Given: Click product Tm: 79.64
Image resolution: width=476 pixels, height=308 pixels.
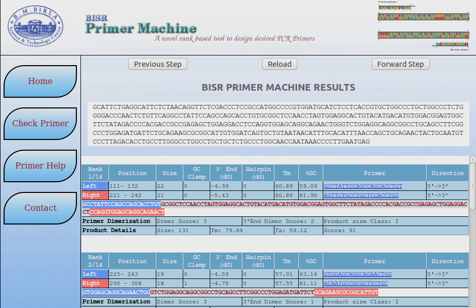Looking at the screenshot, I should point(242,230).
